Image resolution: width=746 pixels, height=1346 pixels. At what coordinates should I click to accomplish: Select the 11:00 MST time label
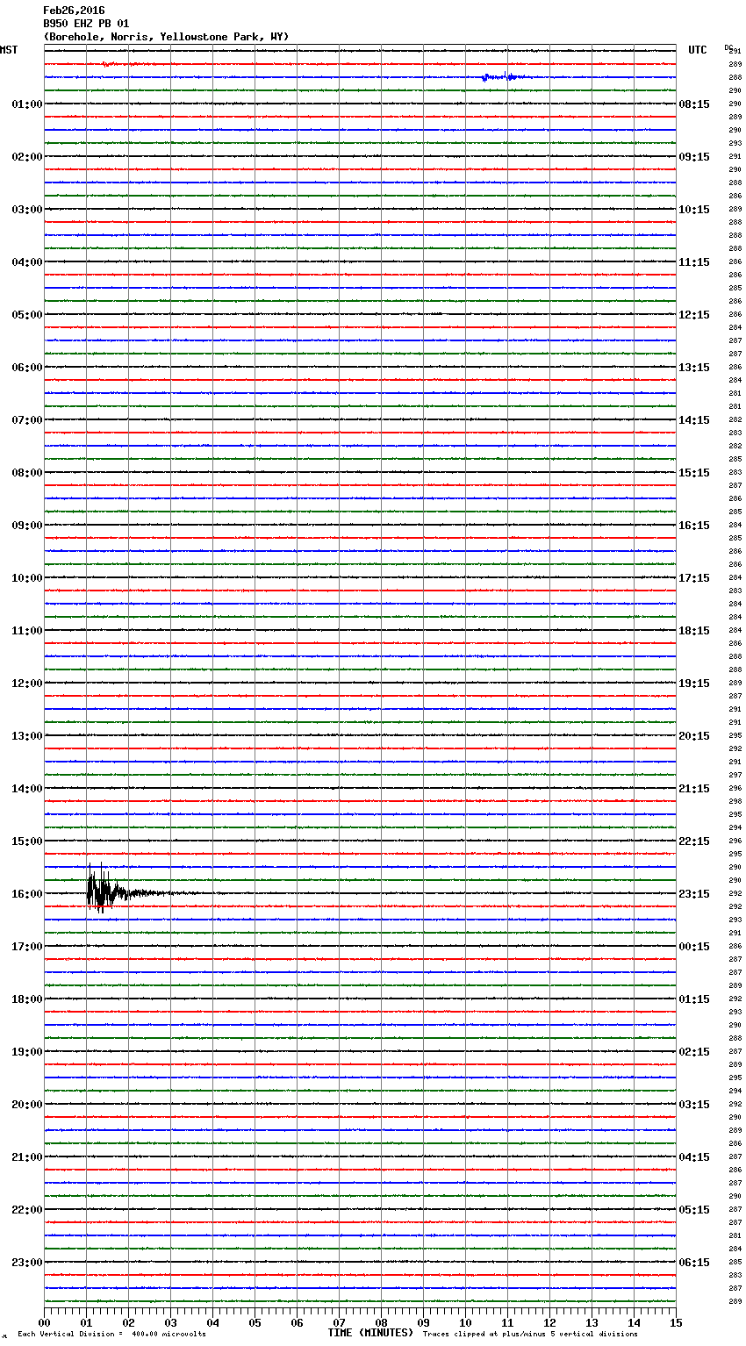click(27, 631)
